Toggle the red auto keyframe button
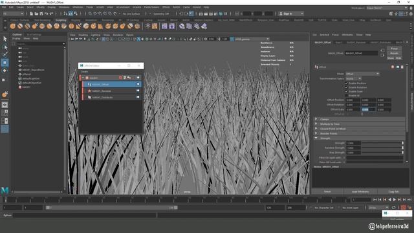 pos(403,208)
